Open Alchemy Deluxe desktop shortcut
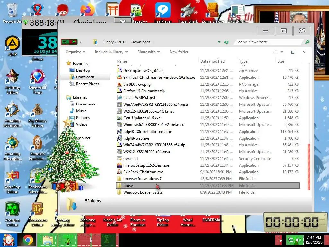Viewport: 329px width, 247px height. click(x=12, y=81)
